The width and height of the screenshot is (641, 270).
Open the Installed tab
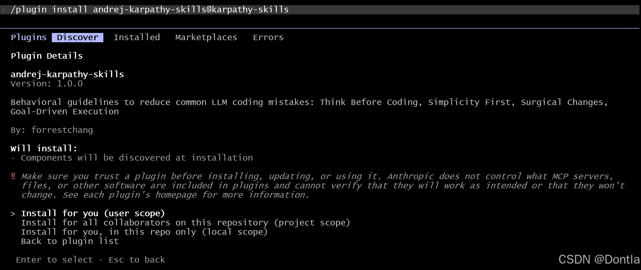(x=137, y=37)
